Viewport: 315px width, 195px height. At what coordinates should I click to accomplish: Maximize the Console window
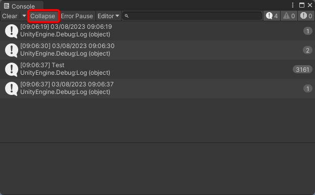302,5
